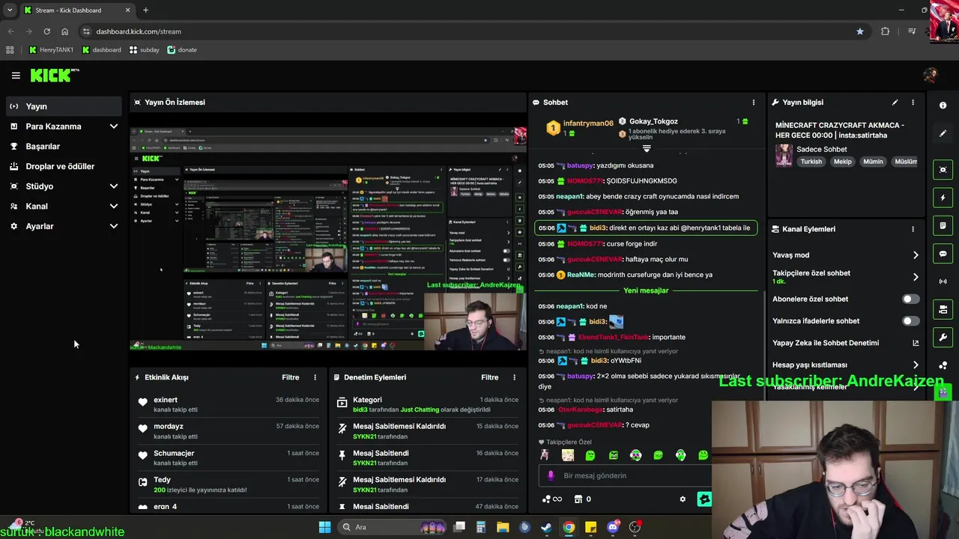
Task: Reload the page
Action: [46, 31]
